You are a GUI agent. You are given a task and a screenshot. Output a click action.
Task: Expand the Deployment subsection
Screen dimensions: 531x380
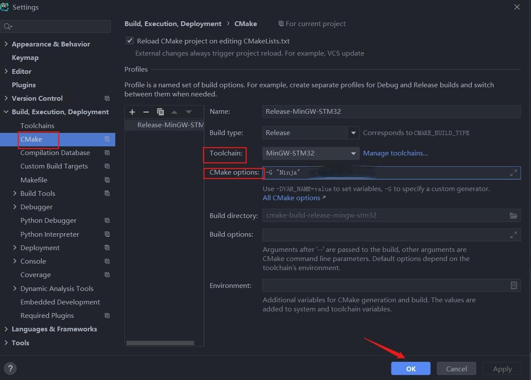coord(15,248)
